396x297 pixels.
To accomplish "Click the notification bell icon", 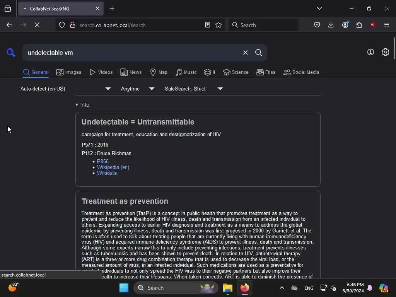I will [x=370, y=288].
